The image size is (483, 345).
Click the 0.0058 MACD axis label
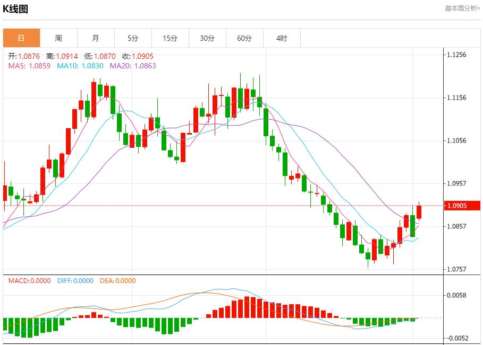457,295
